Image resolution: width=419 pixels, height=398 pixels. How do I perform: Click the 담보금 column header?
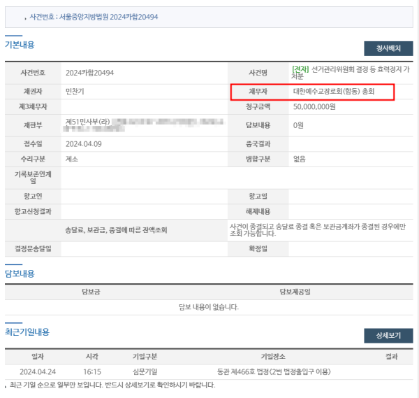click(91, 291)
